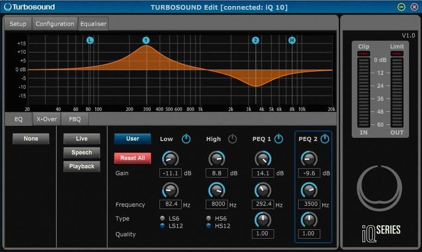
Task: Click the PEQ 2 gain knob
Action: click(309, 159)
